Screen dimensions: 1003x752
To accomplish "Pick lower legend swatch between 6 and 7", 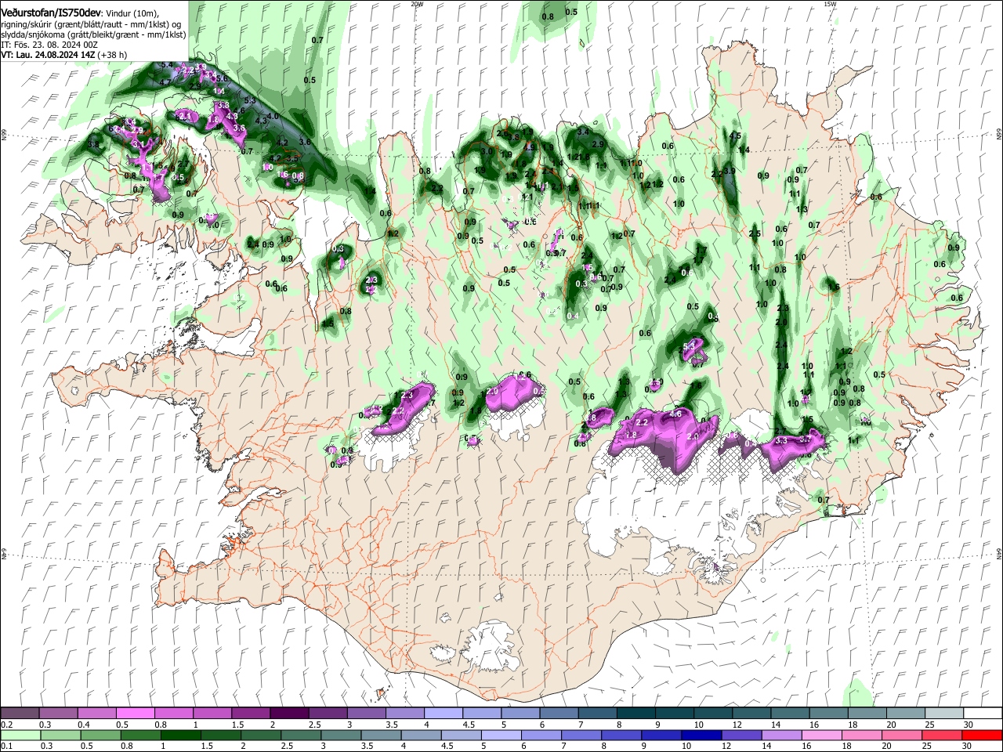I will [x=541, y=735].
